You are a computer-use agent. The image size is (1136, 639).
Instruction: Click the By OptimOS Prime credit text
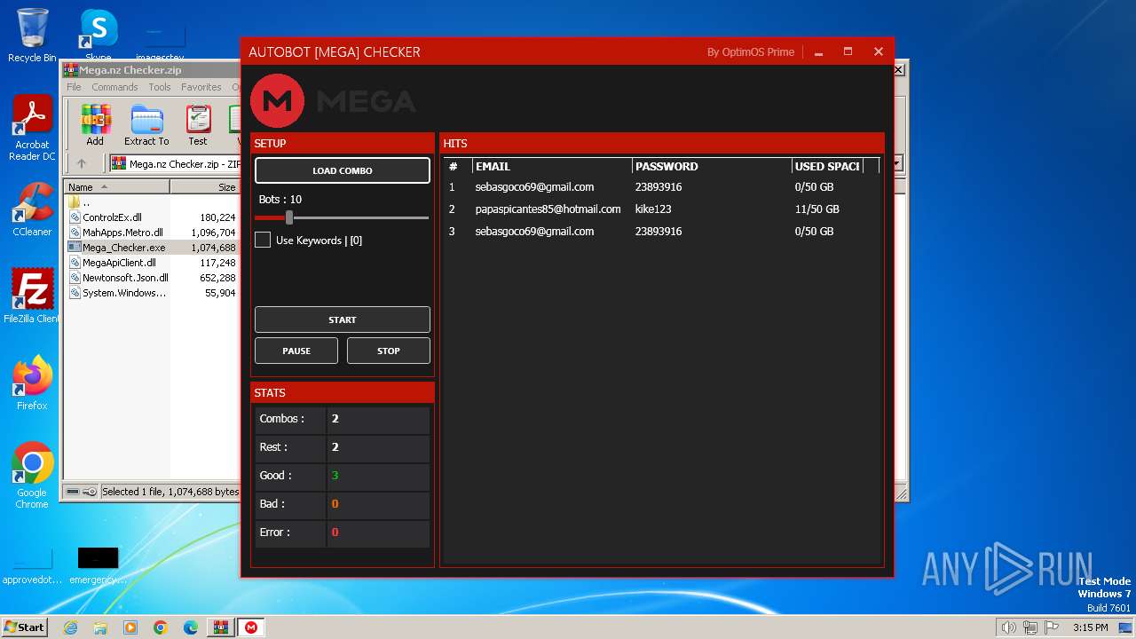click(751, 52)
